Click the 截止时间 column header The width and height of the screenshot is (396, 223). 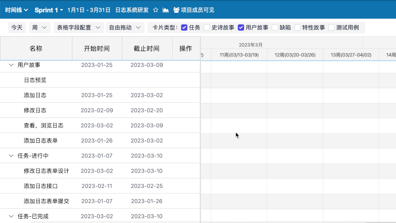(x=146, y=48)
